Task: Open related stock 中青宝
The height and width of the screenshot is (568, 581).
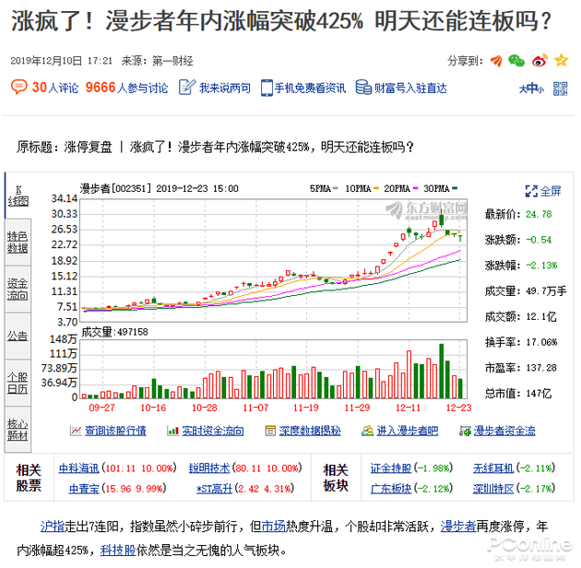Action: (84, 489)
